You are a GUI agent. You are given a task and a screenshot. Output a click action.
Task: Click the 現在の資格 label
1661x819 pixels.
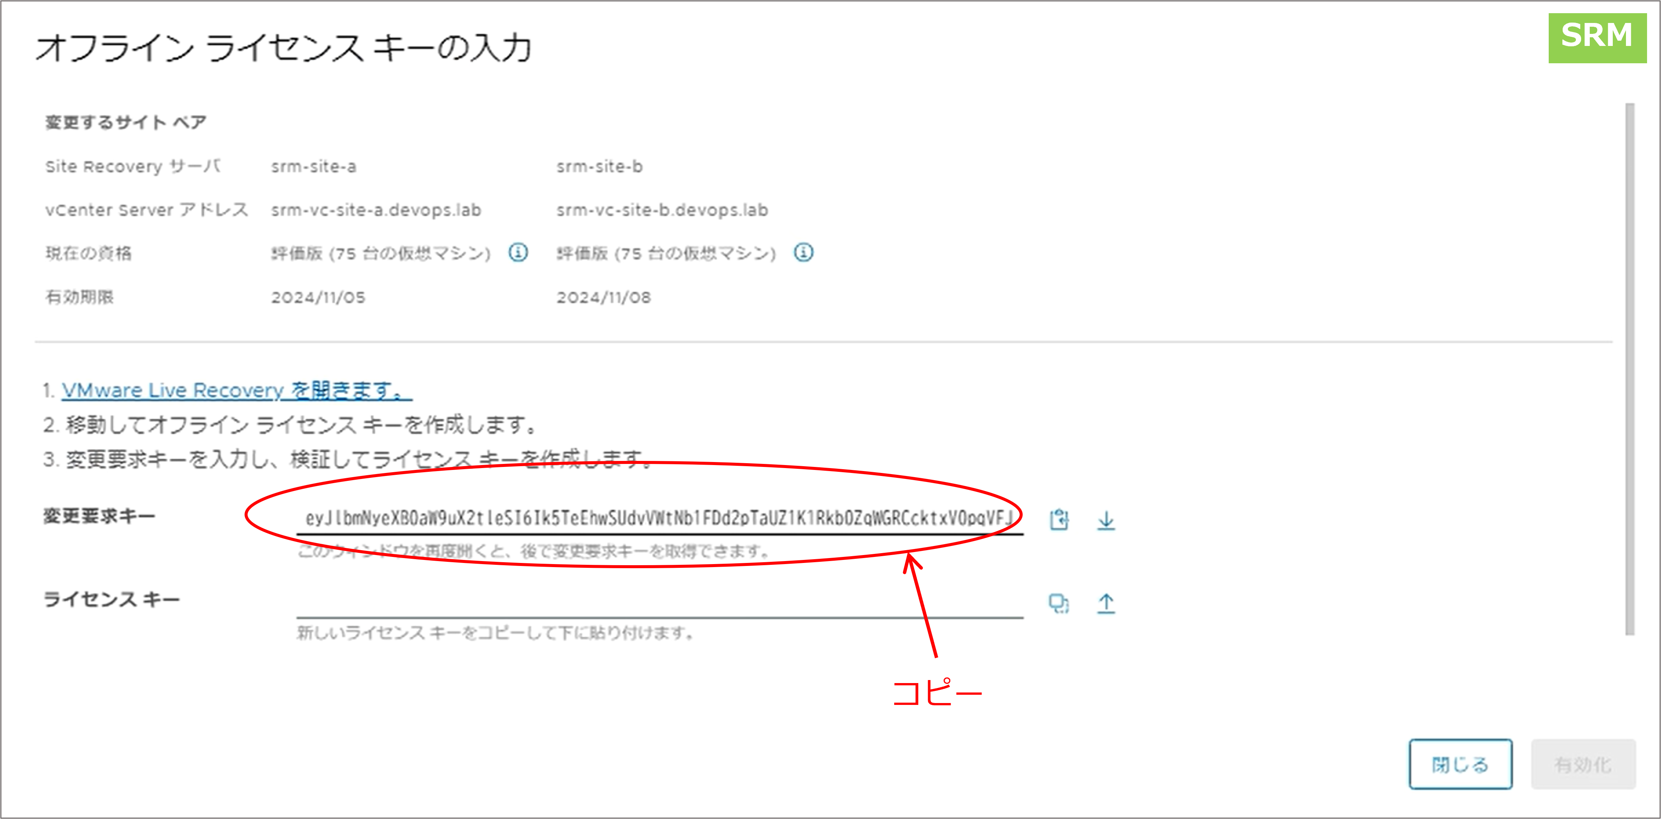(88, 253)
